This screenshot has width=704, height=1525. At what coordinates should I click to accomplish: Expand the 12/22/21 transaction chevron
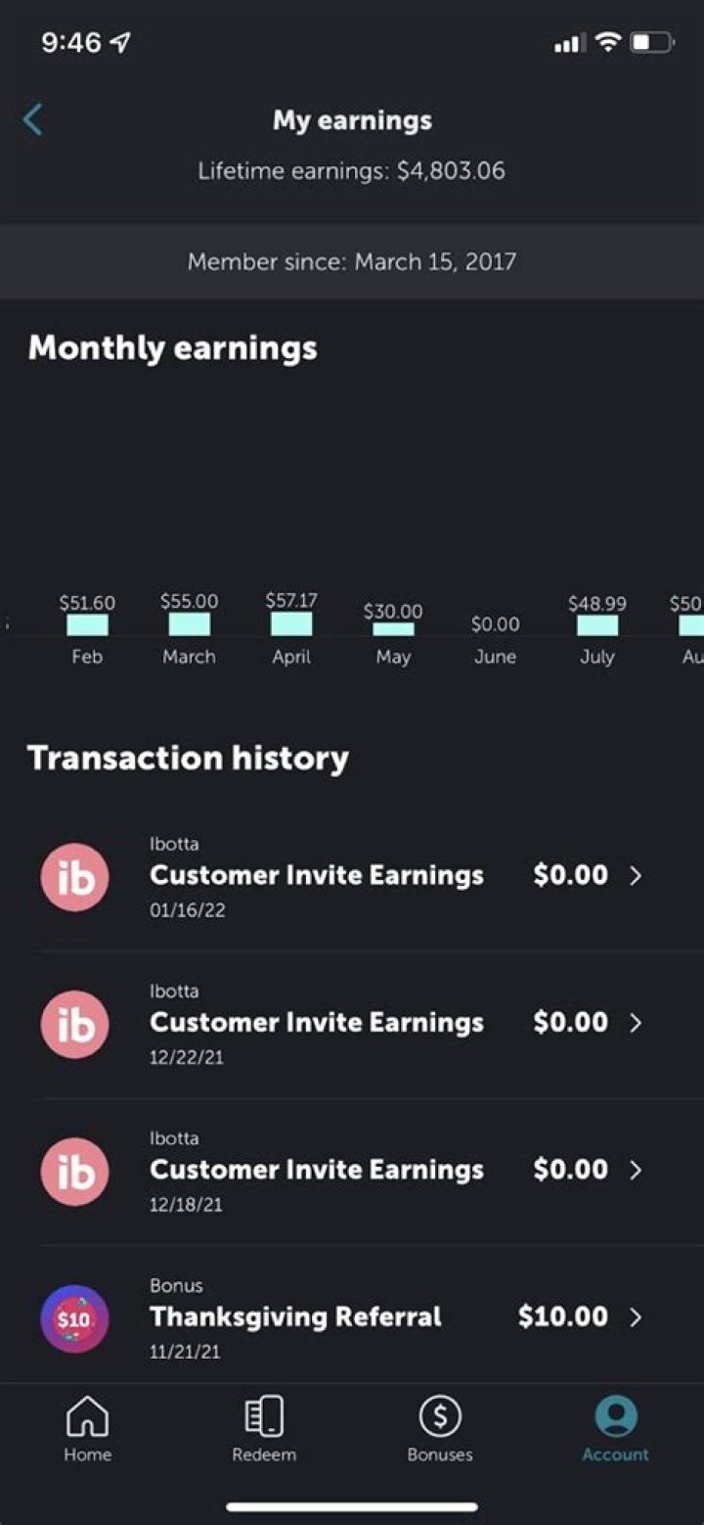pyautogui.click(x=636, y=1023)
